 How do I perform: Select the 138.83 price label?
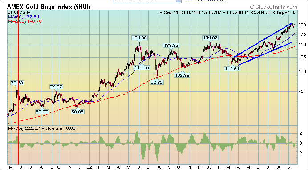coord(171,46)
